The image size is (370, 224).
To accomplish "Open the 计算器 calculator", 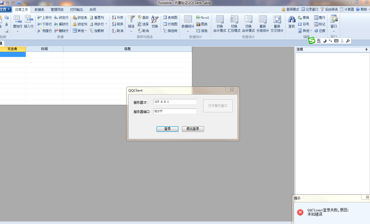I will tap(347, 9).
